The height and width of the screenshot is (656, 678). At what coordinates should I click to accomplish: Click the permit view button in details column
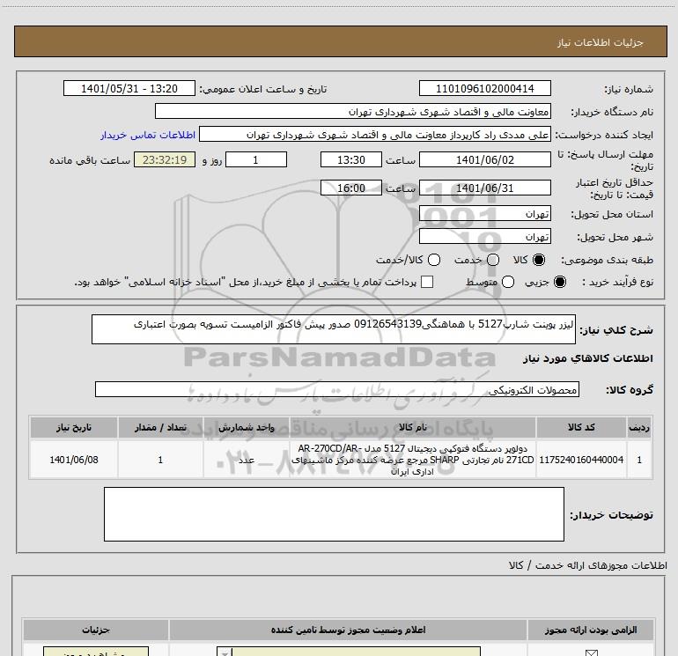coord(96,652)
